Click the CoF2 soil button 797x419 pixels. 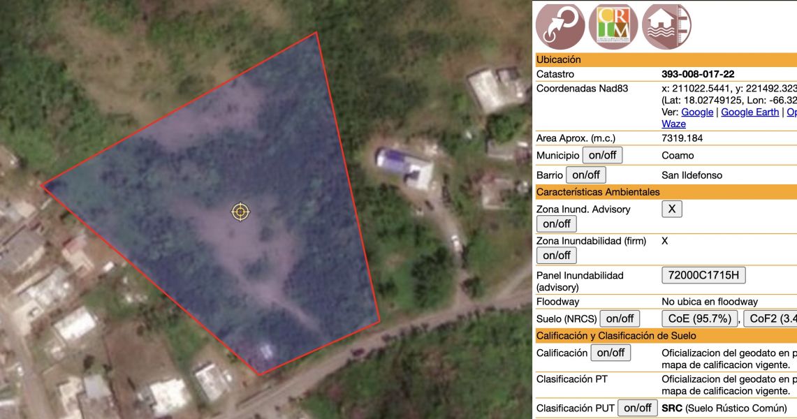point(770,318)
